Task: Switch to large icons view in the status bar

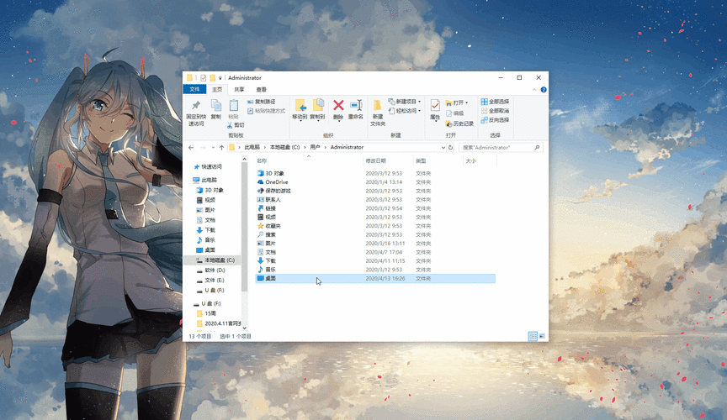Action: (542, 336)
